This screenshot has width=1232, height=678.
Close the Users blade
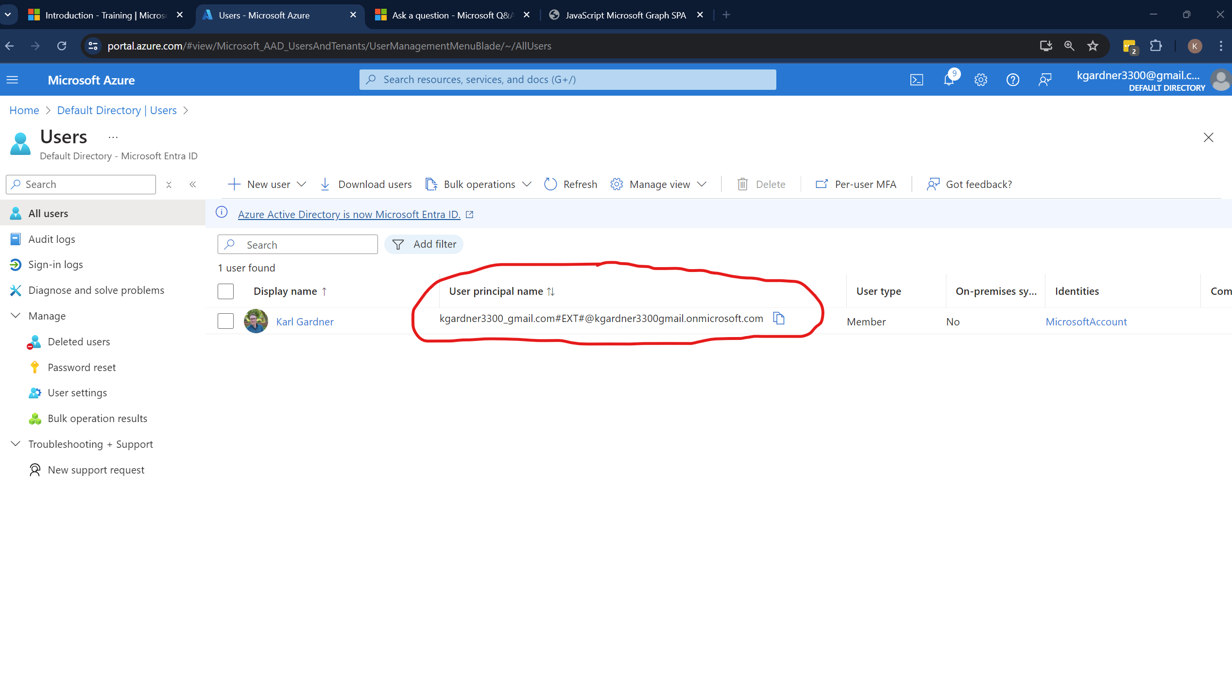click(x=1209, y=137)
